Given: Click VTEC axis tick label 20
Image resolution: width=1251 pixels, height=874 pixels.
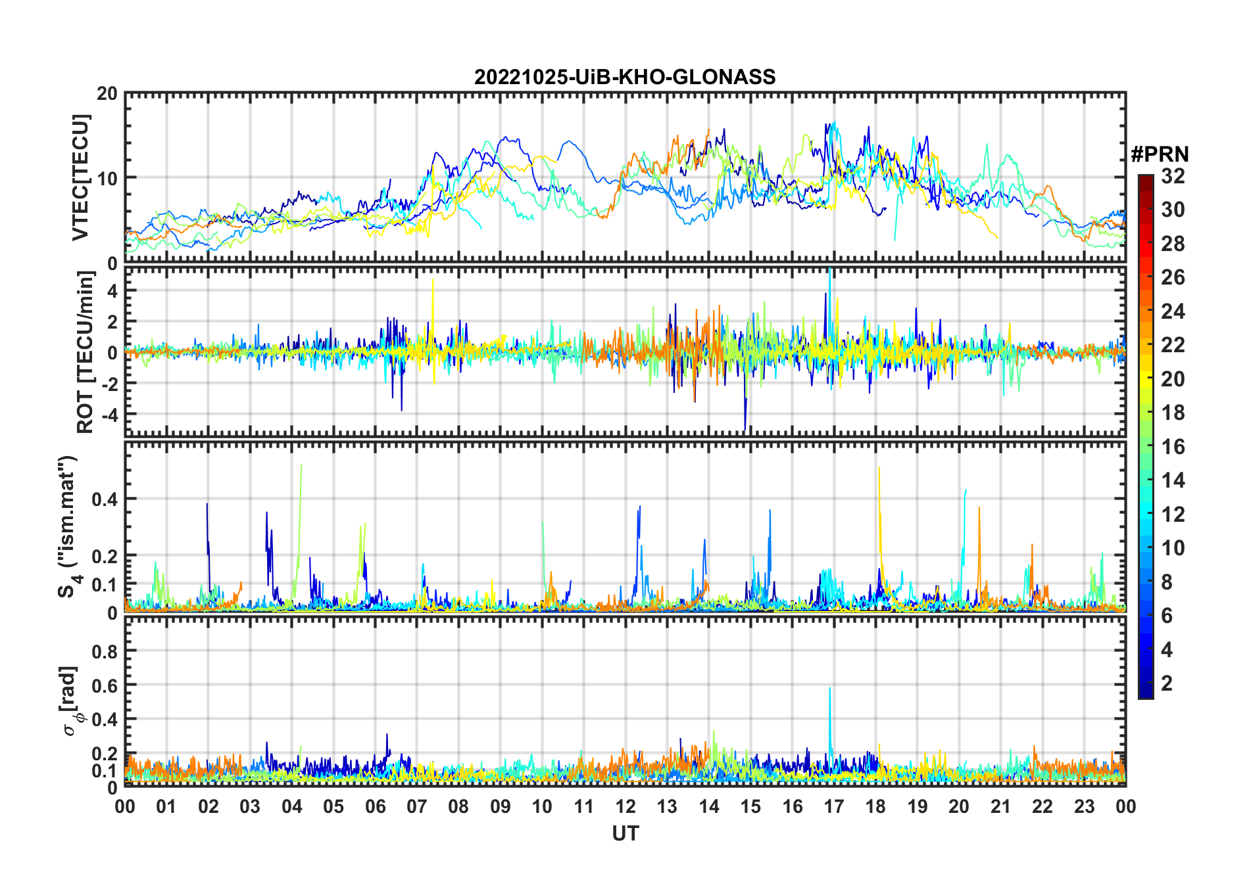Looking at the screenshot, I should (x=107, y=94).
